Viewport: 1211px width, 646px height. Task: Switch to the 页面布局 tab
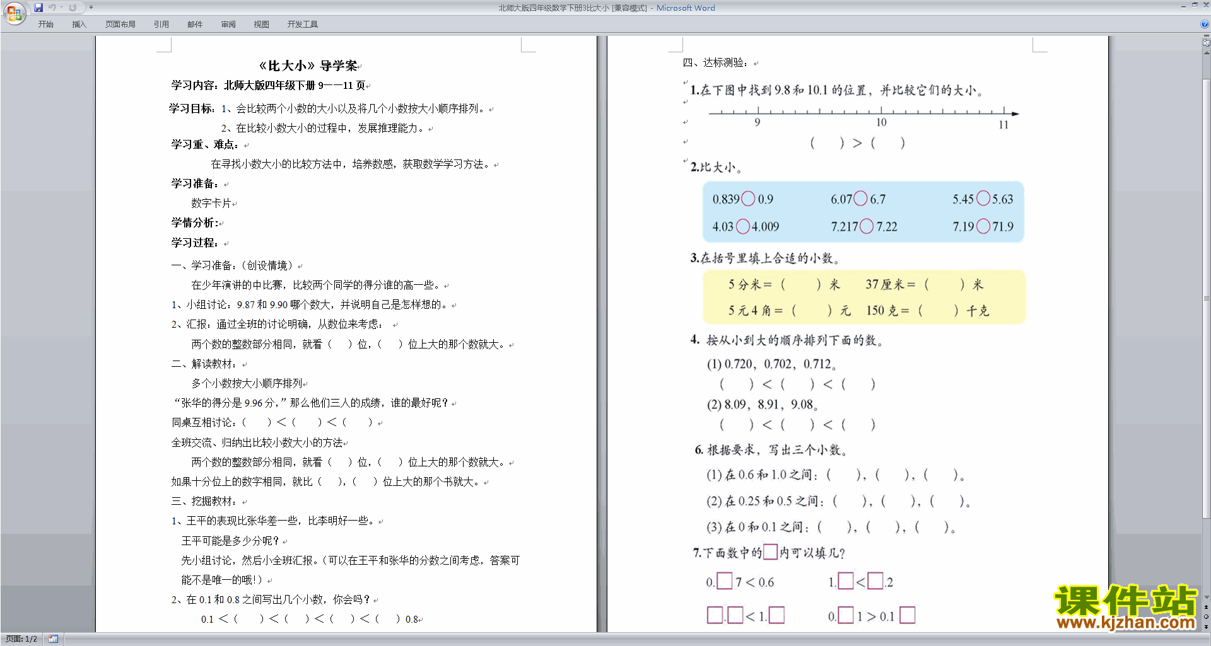coord(120,25)
